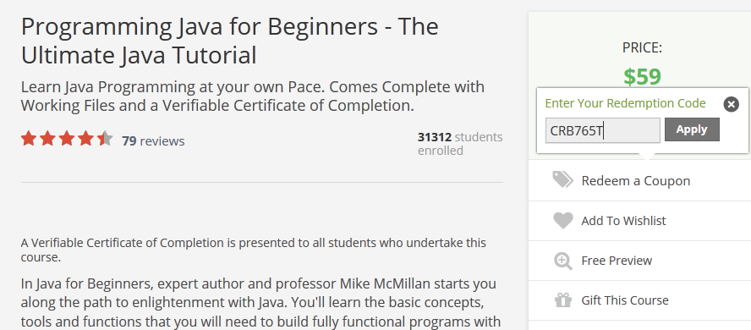Image resolution: width=751 pixels, height=330 pixels.
Task: Click the $59 price text
Action: coord(642,77)
